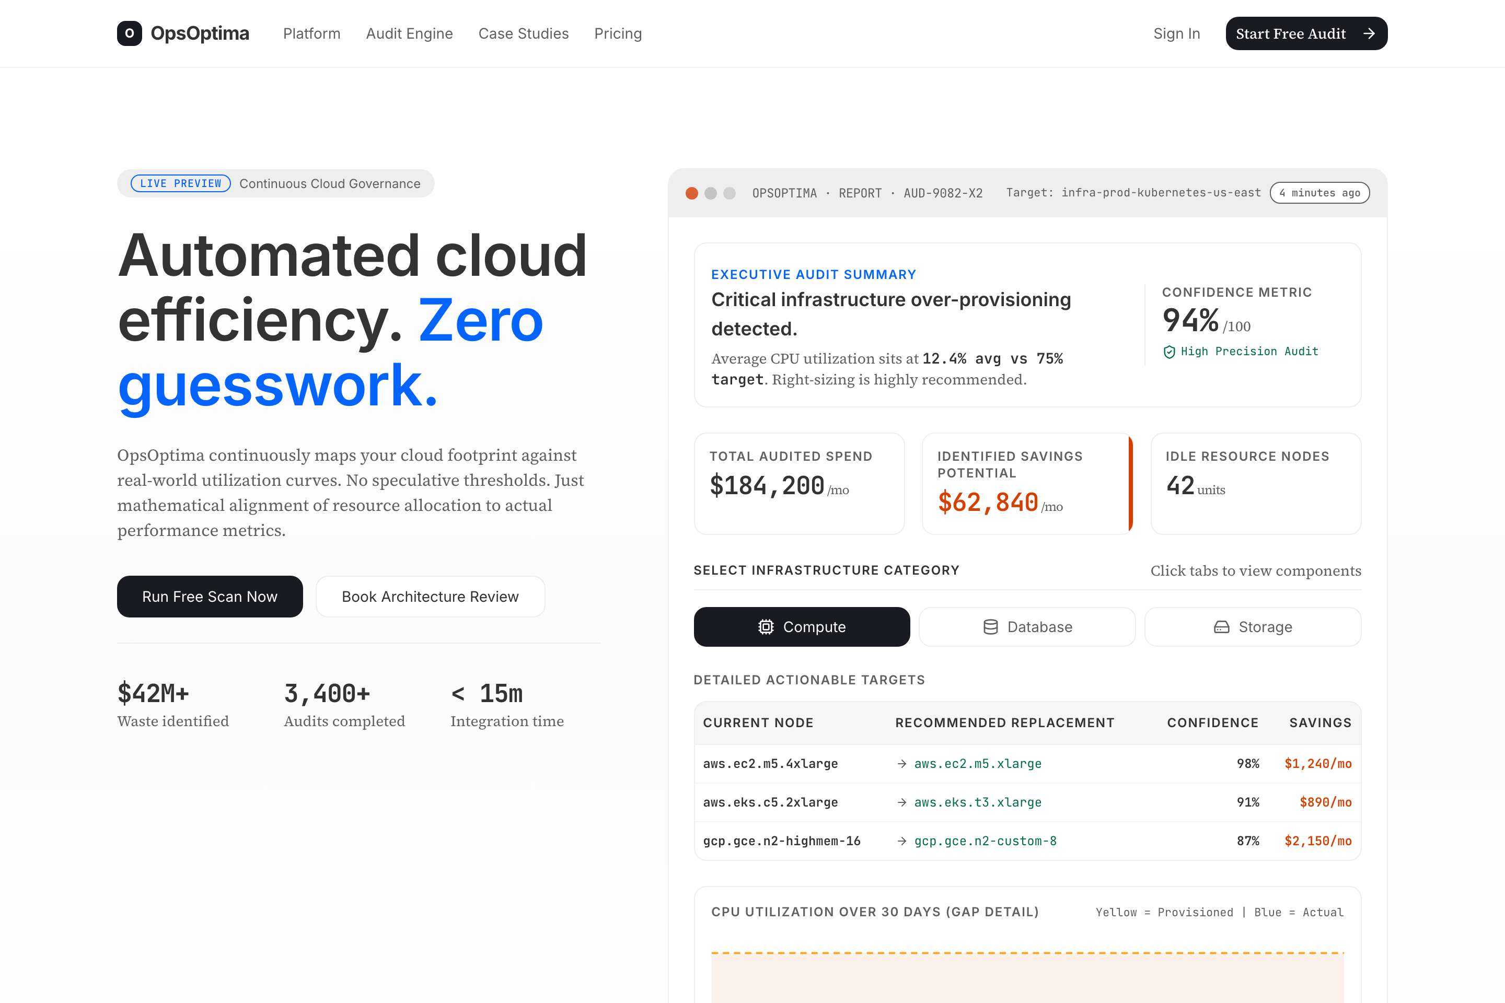This screenshot has width=1505, height=1003.
Task: Open the Platform nav item
Action: pos(311,33)
